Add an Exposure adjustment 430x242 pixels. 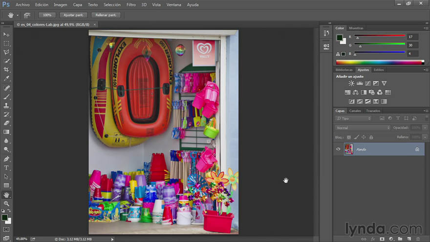(x=376, y=83)
